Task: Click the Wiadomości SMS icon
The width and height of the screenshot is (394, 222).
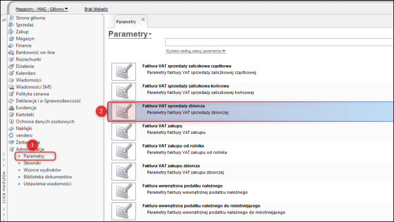Action: (x=11, y=87)
